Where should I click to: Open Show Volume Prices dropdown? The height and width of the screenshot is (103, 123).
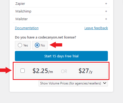pyautogui.click(x=73, y=83)
